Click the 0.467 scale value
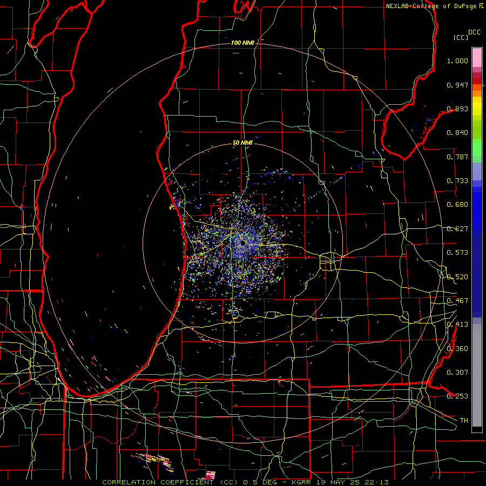Screen dimensions: 486x486 click(457, 301)
